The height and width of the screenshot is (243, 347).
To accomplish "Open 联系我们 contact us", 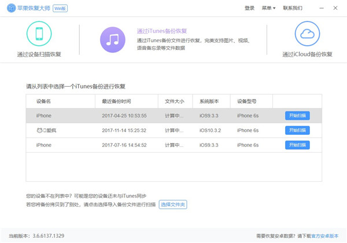I will click(293, 8).
